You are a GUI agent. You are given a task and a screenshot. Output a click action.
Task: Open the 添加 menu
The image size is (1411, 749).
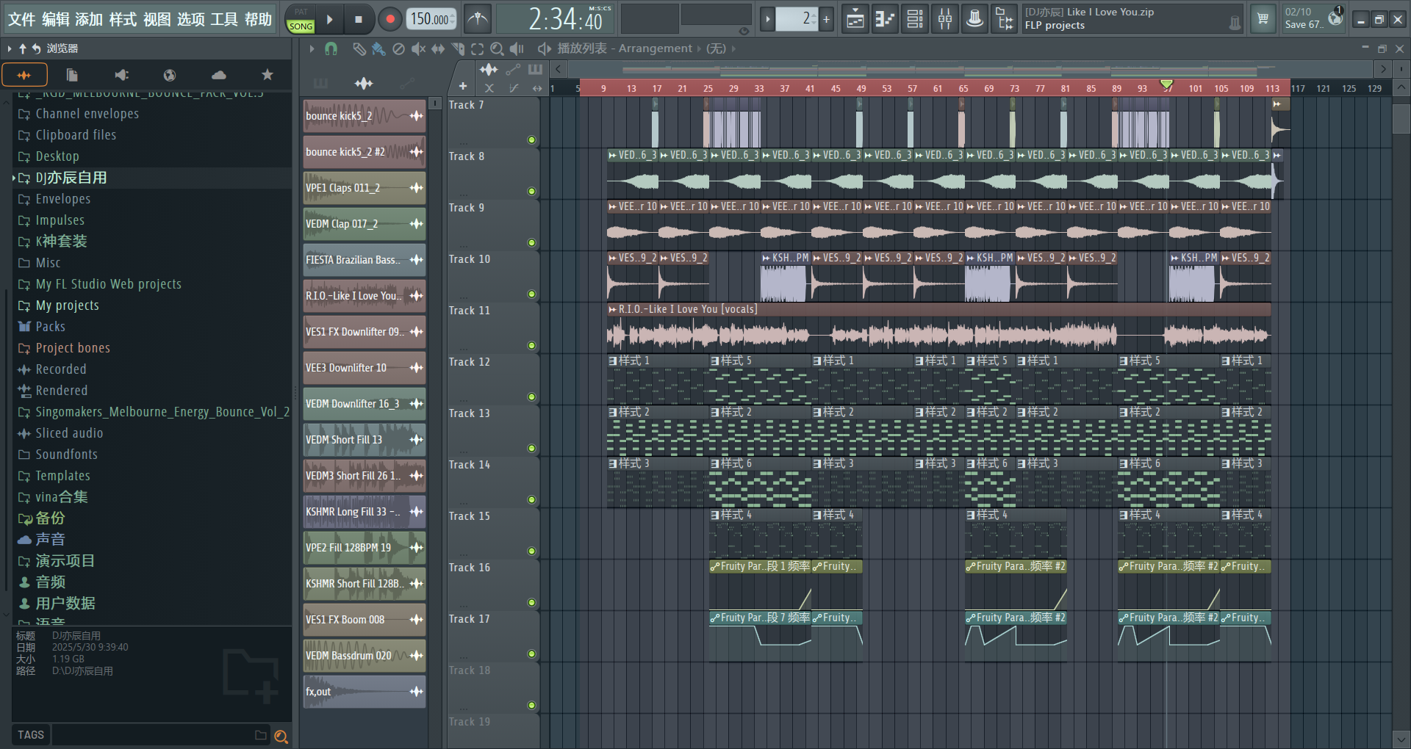89,19
